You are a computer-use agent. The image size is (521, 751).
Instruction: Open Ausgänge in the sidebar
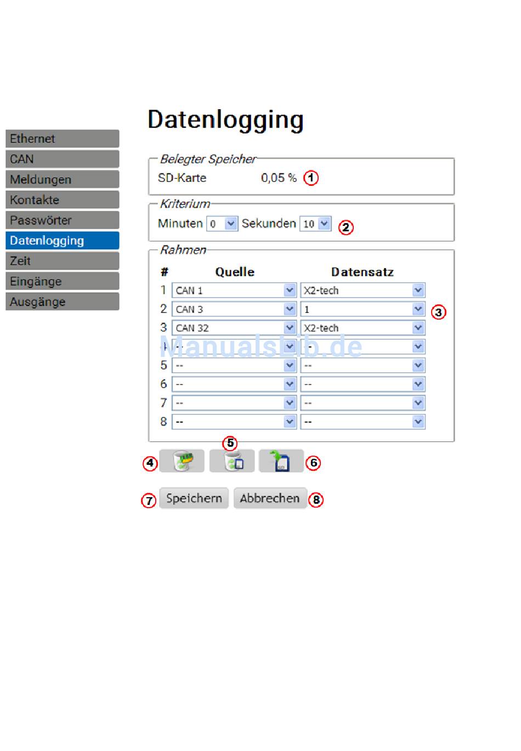tap(63, 301)
